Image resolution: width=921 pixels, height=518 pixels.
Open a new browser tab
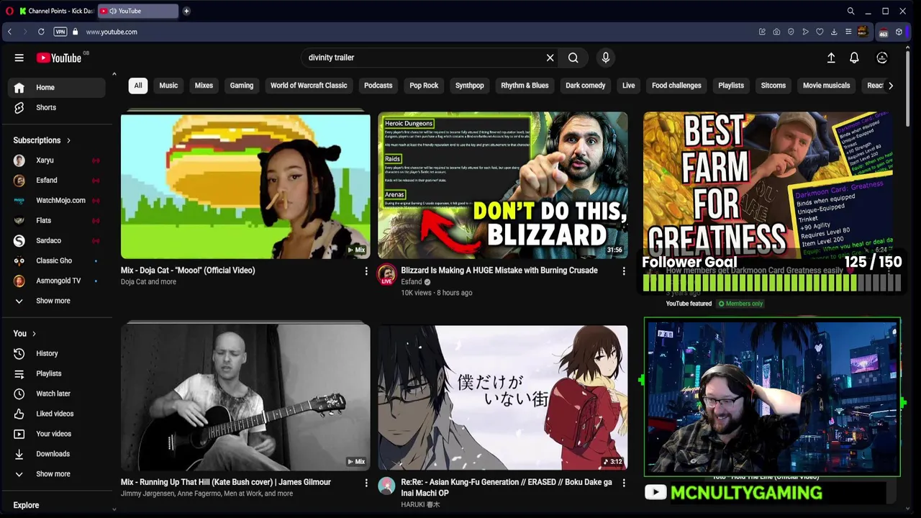coord(186,11)
